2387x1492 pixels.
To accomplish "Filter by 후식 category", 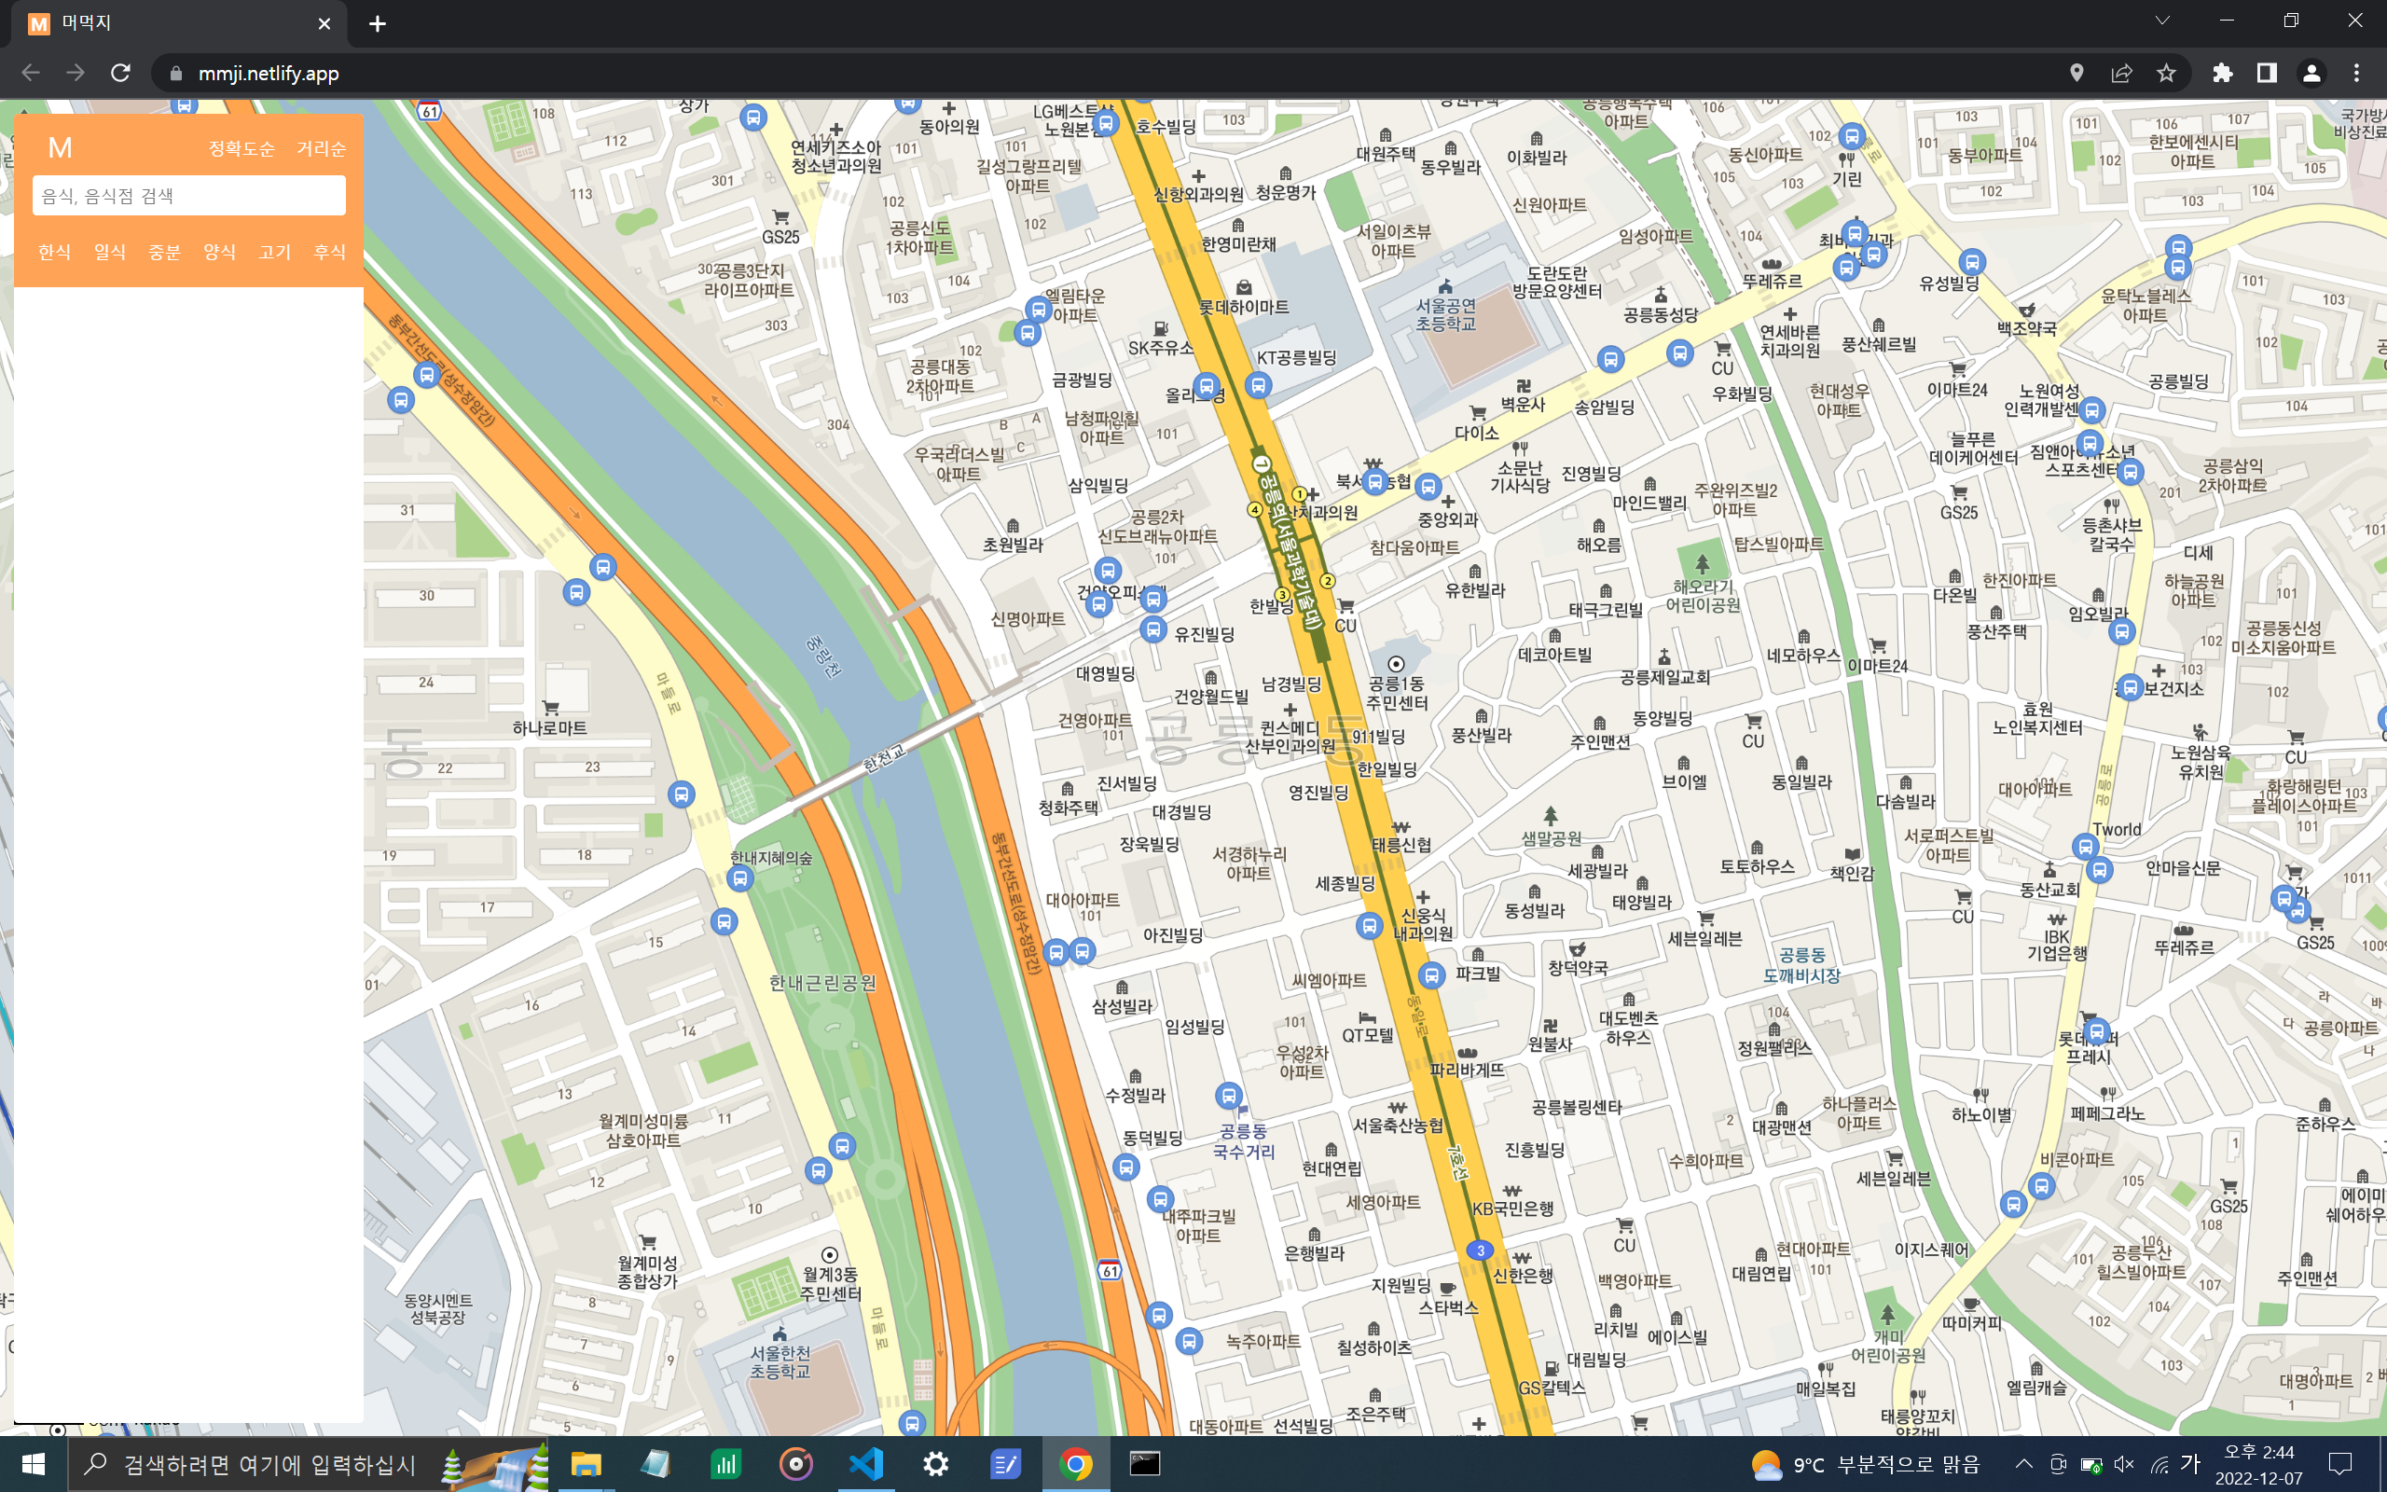I will point(329,252).
